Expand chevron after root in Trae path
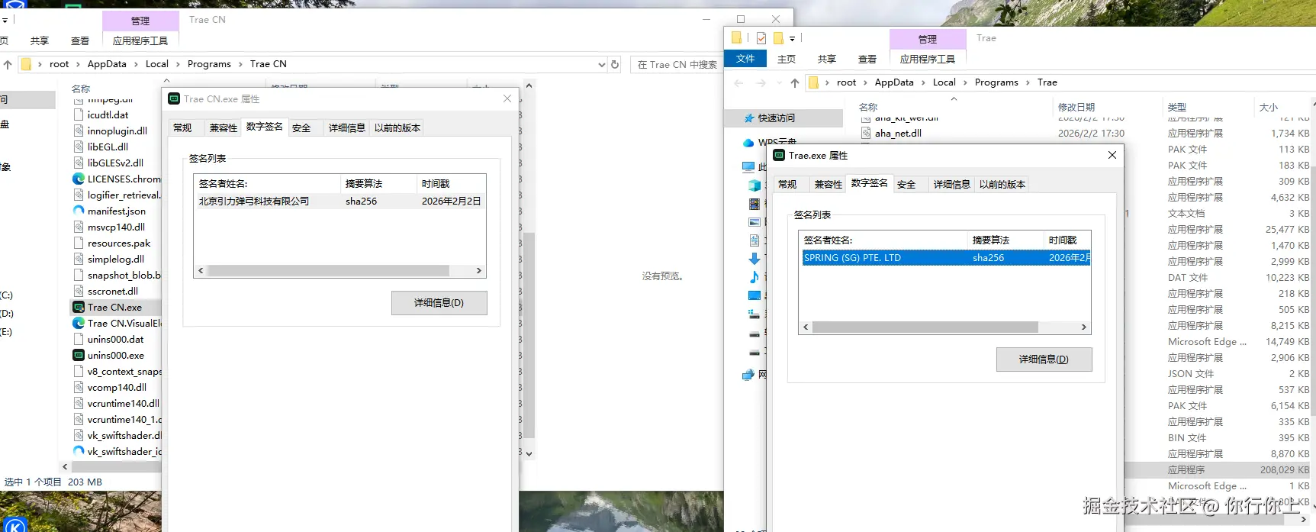The height and width of the screenshot is (532, 1316). (865, 82)
